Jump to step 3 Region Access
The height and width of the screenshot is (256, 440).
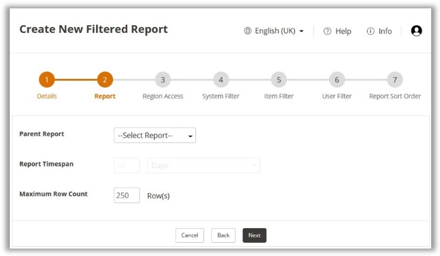(163, 80)
